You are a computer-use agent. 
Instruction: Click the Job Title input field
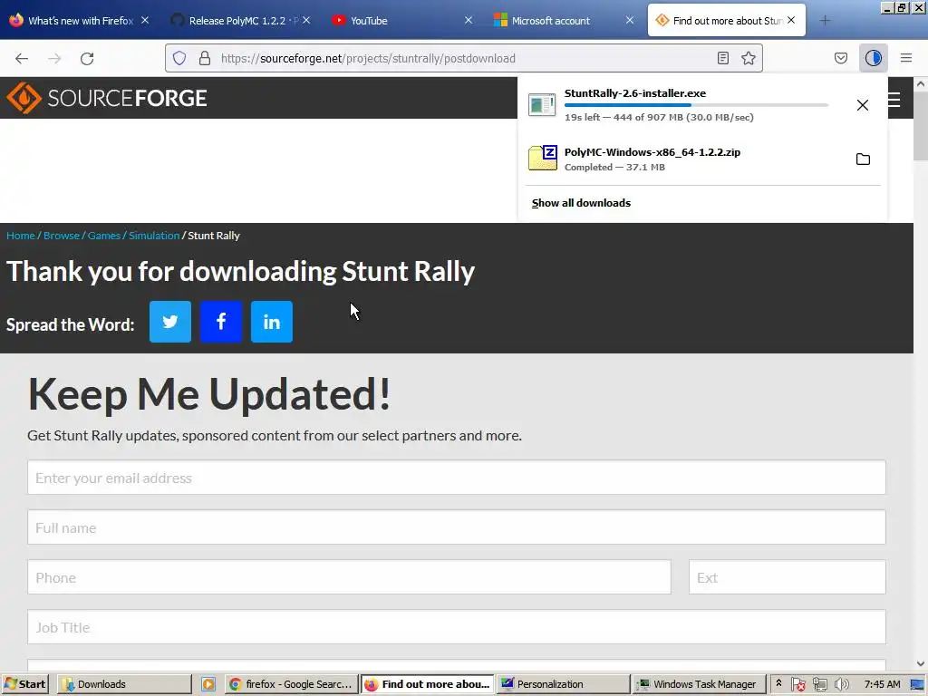tap(457, 627)
